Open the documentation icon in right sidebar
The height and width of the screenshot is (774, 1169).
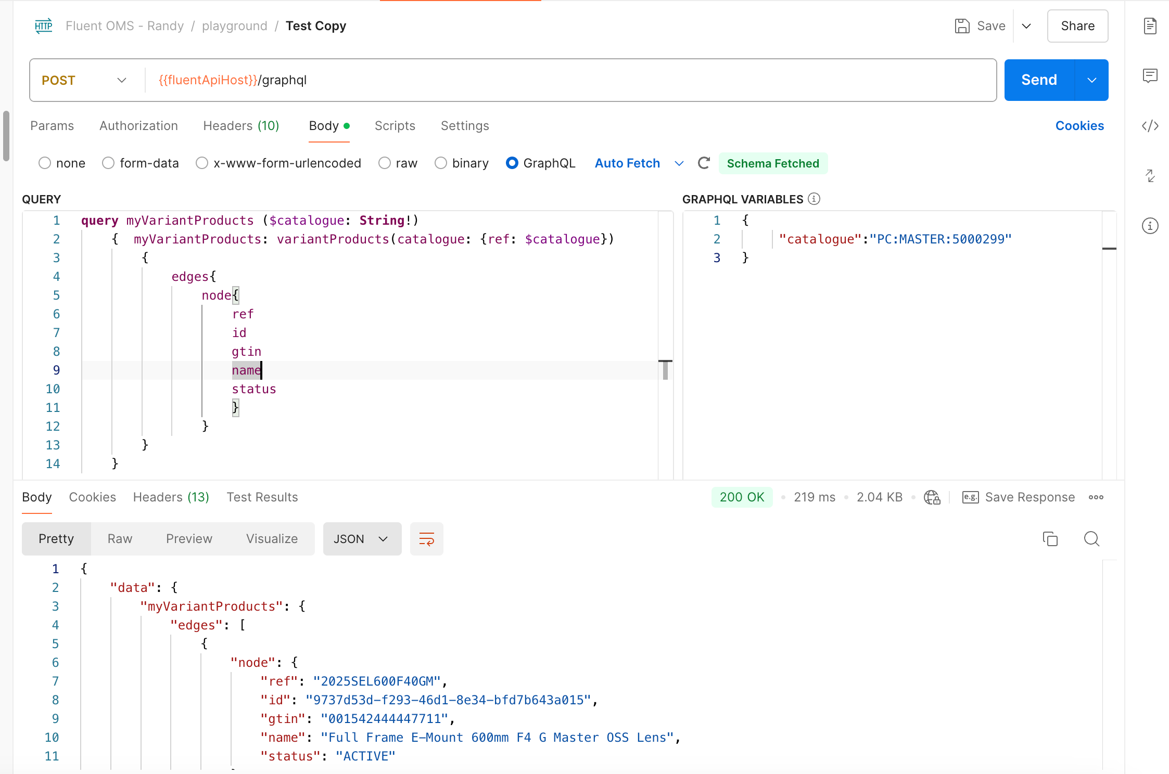[x=1150, y=26]
